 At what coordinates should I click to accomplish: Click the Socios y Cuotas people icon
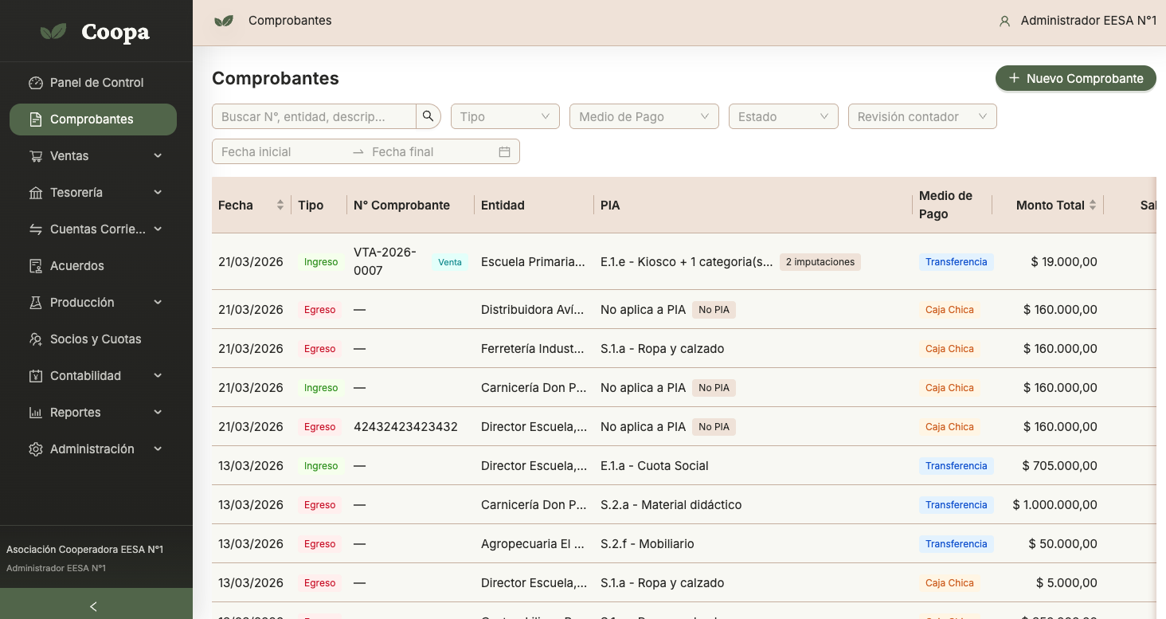(36, 339)
